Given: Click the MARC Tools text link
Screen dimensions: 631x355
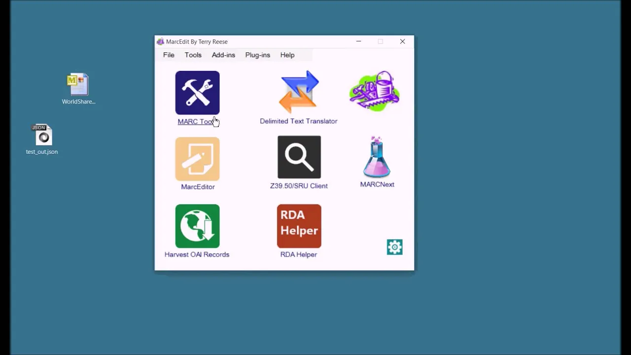Looking at the screenshot, I should click(x=197, y=121).
